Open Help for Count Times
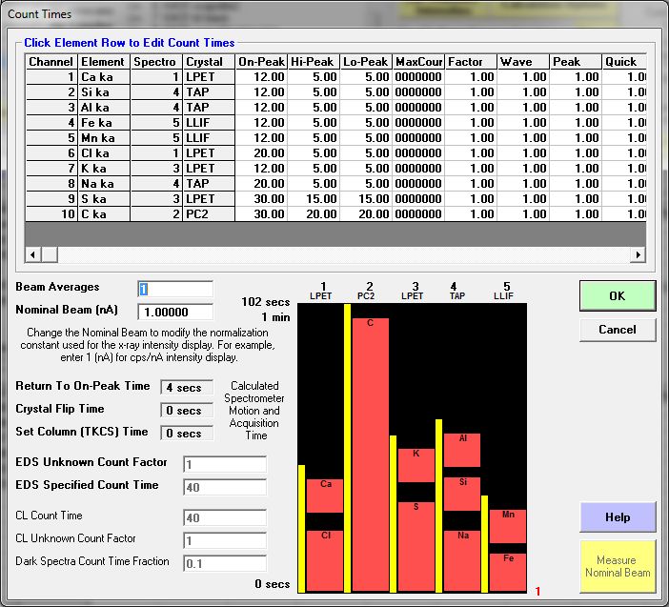This screenshot has height=607, width=669. pos(617,517)
